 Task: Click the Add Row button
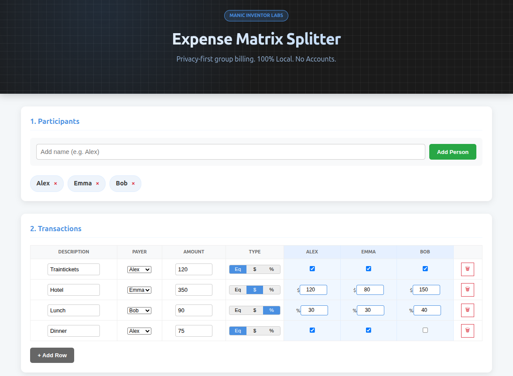point(52,355)
